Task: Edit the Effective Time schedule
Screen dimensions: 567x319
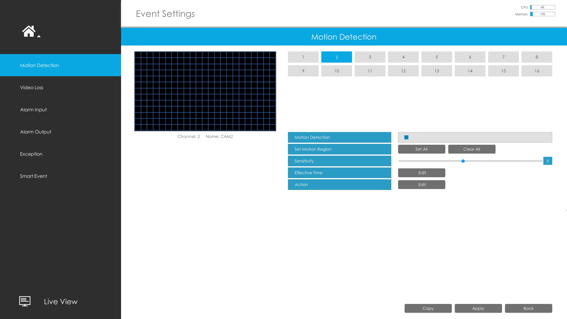Action: click(421, 172)
